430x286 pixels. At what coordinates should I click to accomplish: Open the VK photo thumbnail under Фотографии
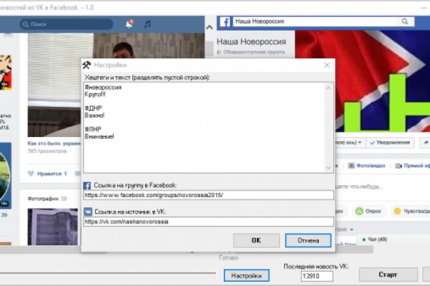(x=53, y=226)
